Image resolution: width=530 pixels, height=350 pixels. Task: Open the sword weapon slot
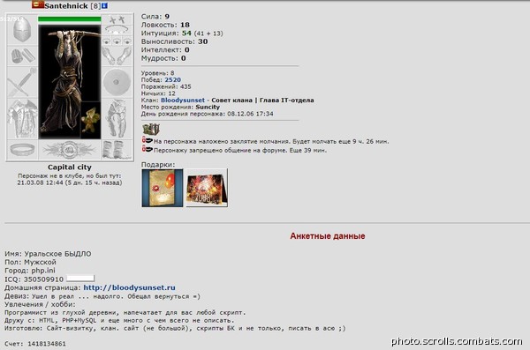(22, 82)
